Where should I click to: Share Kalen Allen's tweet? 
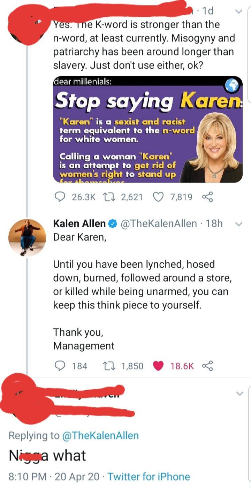point(207,366)
